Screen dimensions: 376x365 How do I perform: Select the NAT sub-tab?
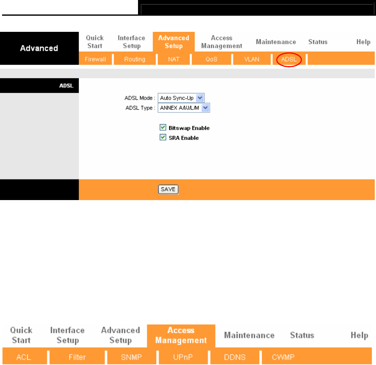pyautogui.click(x=174, y=59)
